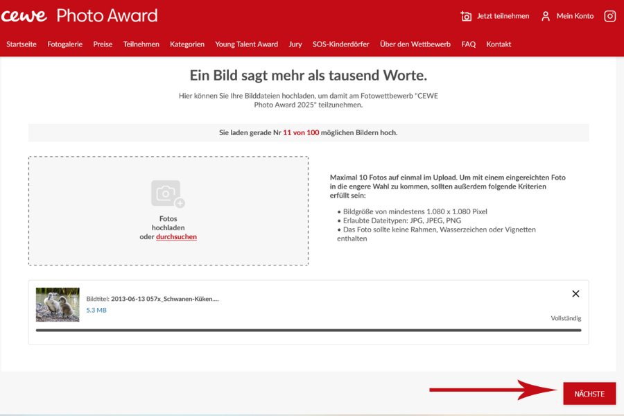Click the NÄCHSTE button

tap(589, 394)
